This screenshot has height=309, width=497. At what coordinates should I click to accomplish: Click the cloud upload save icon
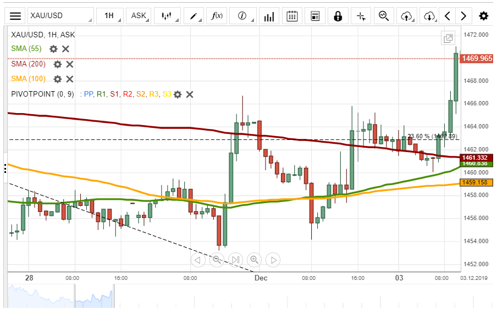coord(407,16)
